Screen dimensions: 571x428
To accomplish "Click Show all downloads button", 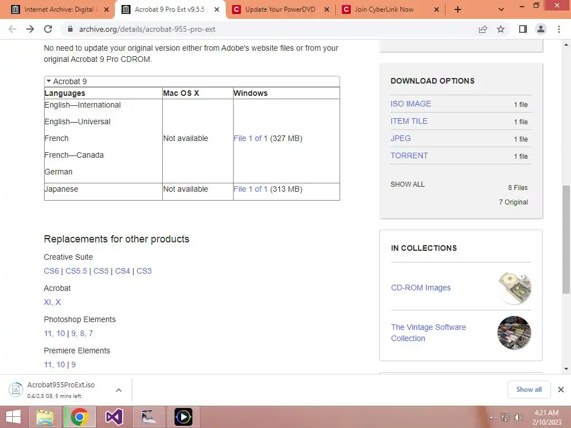I will point(529,390).
